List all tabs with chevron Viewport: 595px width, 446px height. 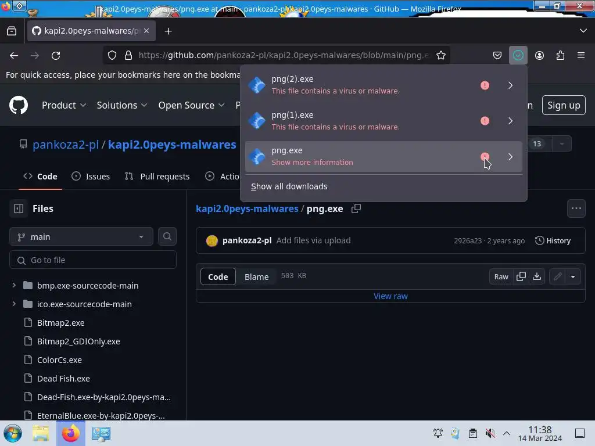click(583, 31)
